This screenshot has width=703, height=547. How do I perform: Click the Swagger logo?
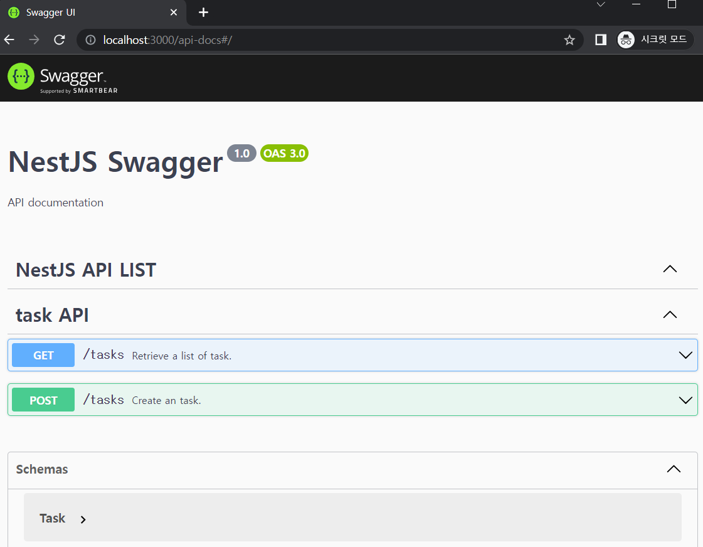63,78
